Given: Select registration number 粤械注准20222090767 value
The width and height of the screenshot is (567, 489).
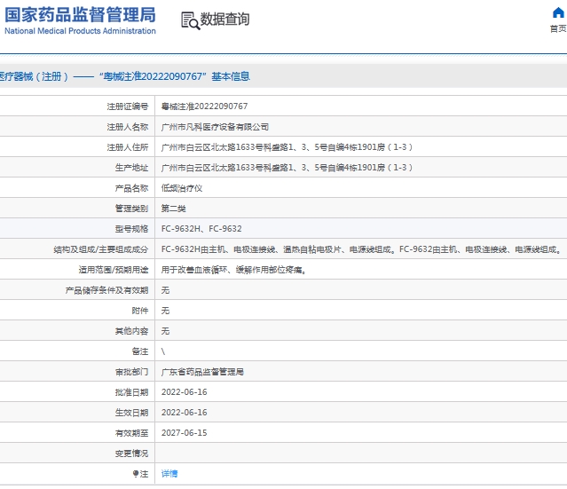Looking at the screenshot, I should click(x=204, y=106).
